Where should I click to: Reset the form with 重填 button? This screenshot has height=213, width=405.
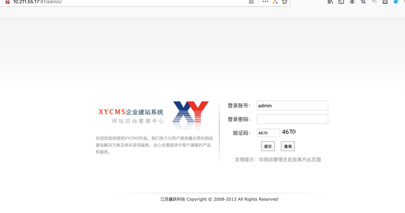pos(288,146)
